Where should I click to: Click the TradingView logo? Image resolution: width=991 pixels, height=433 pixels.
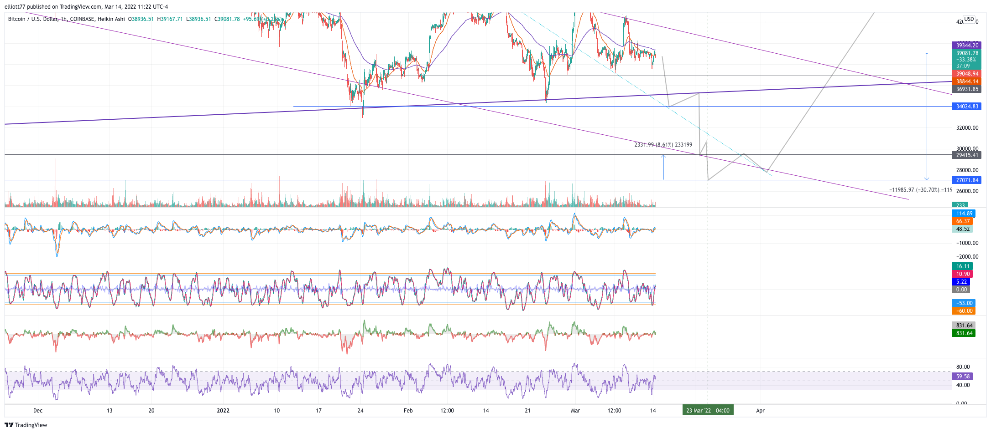click(x=26, y=425)
